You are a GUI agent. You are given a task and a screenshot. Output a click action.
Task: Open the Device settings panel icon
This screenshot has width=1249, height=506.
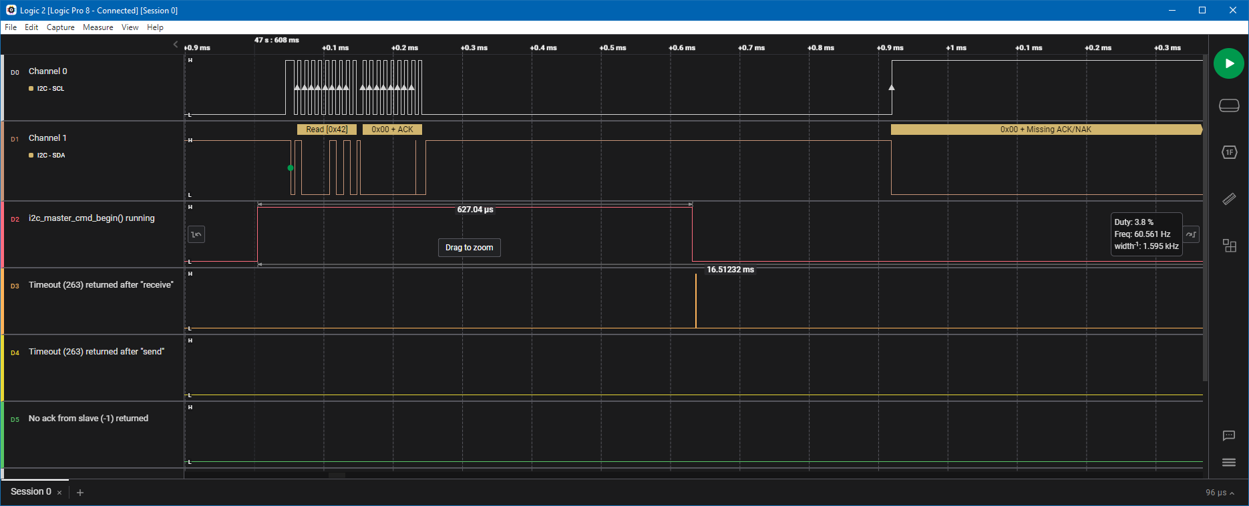1229,105
